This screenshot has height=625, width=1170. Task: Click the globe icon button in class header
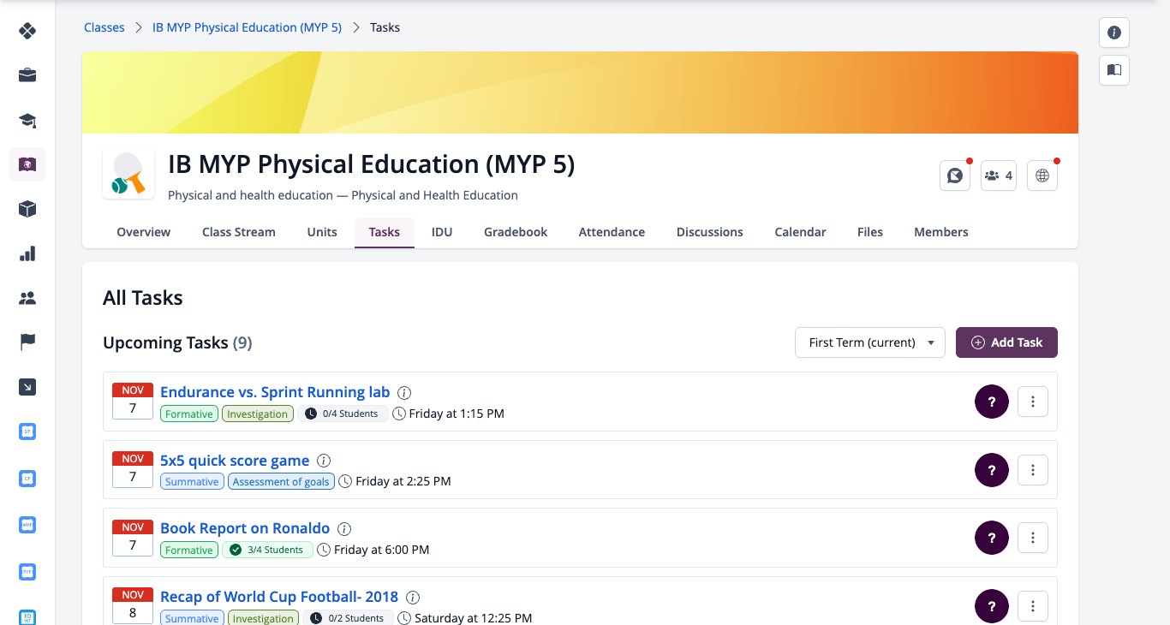pos(1042,176)
